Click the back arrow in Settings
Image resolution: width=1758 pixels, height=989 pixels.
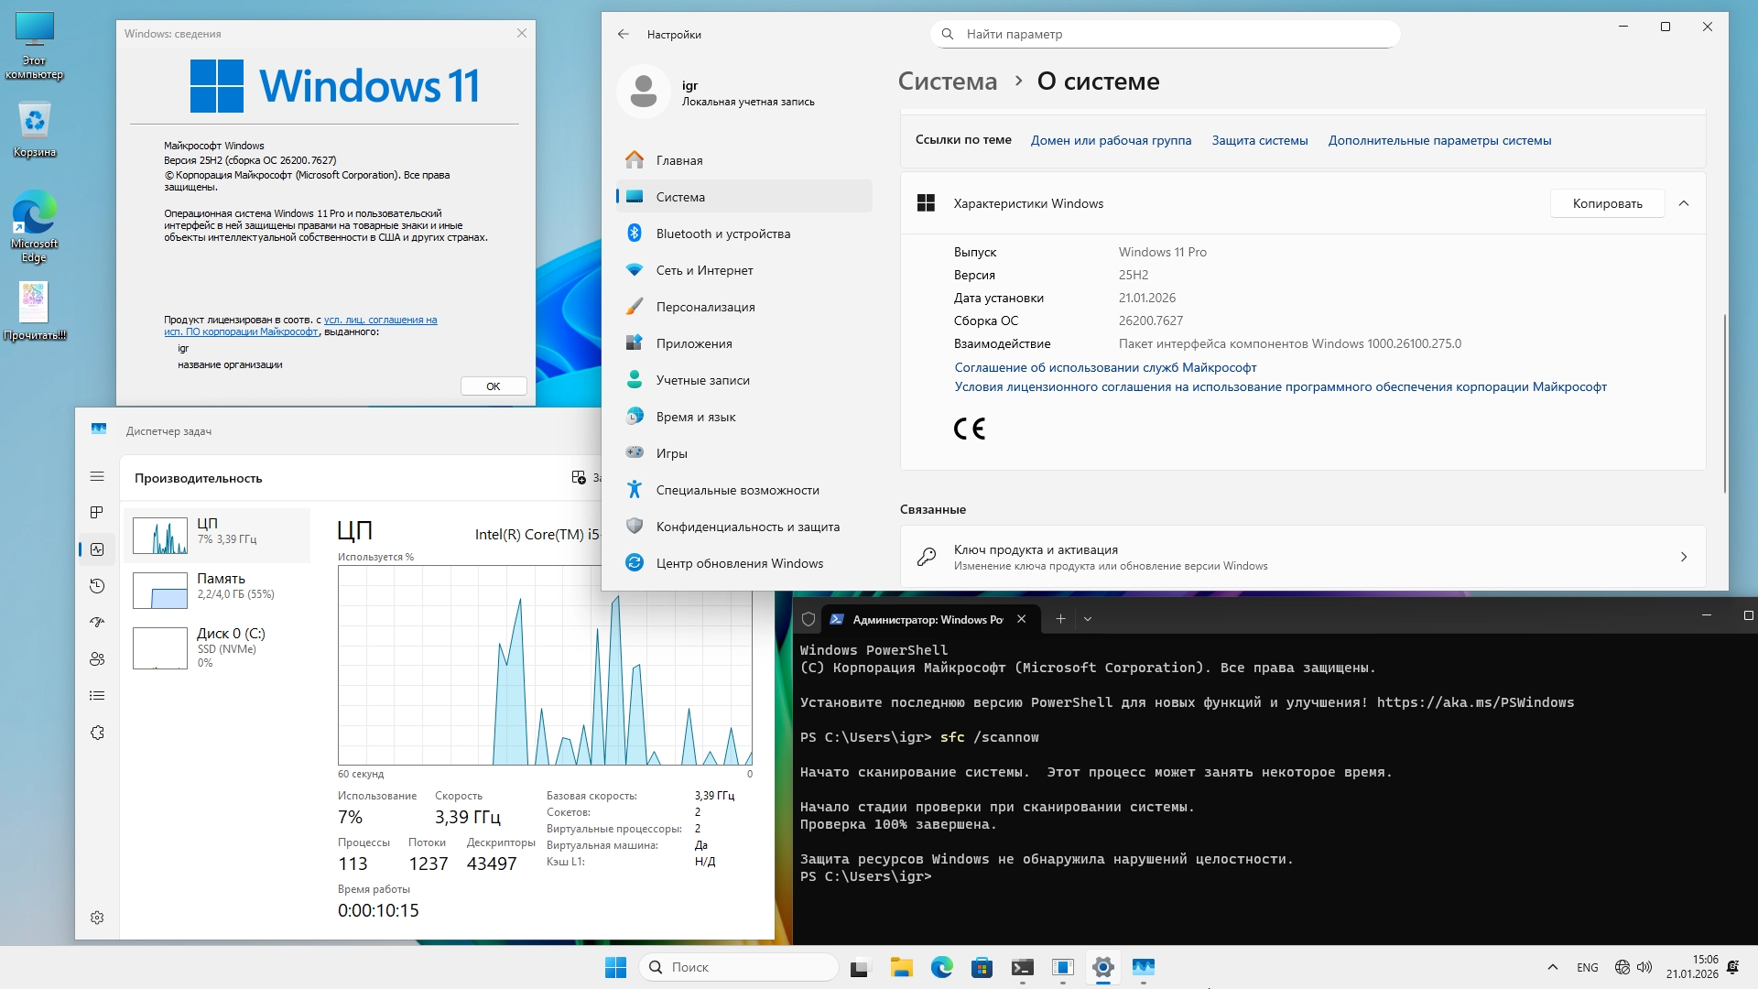[624, 34]
